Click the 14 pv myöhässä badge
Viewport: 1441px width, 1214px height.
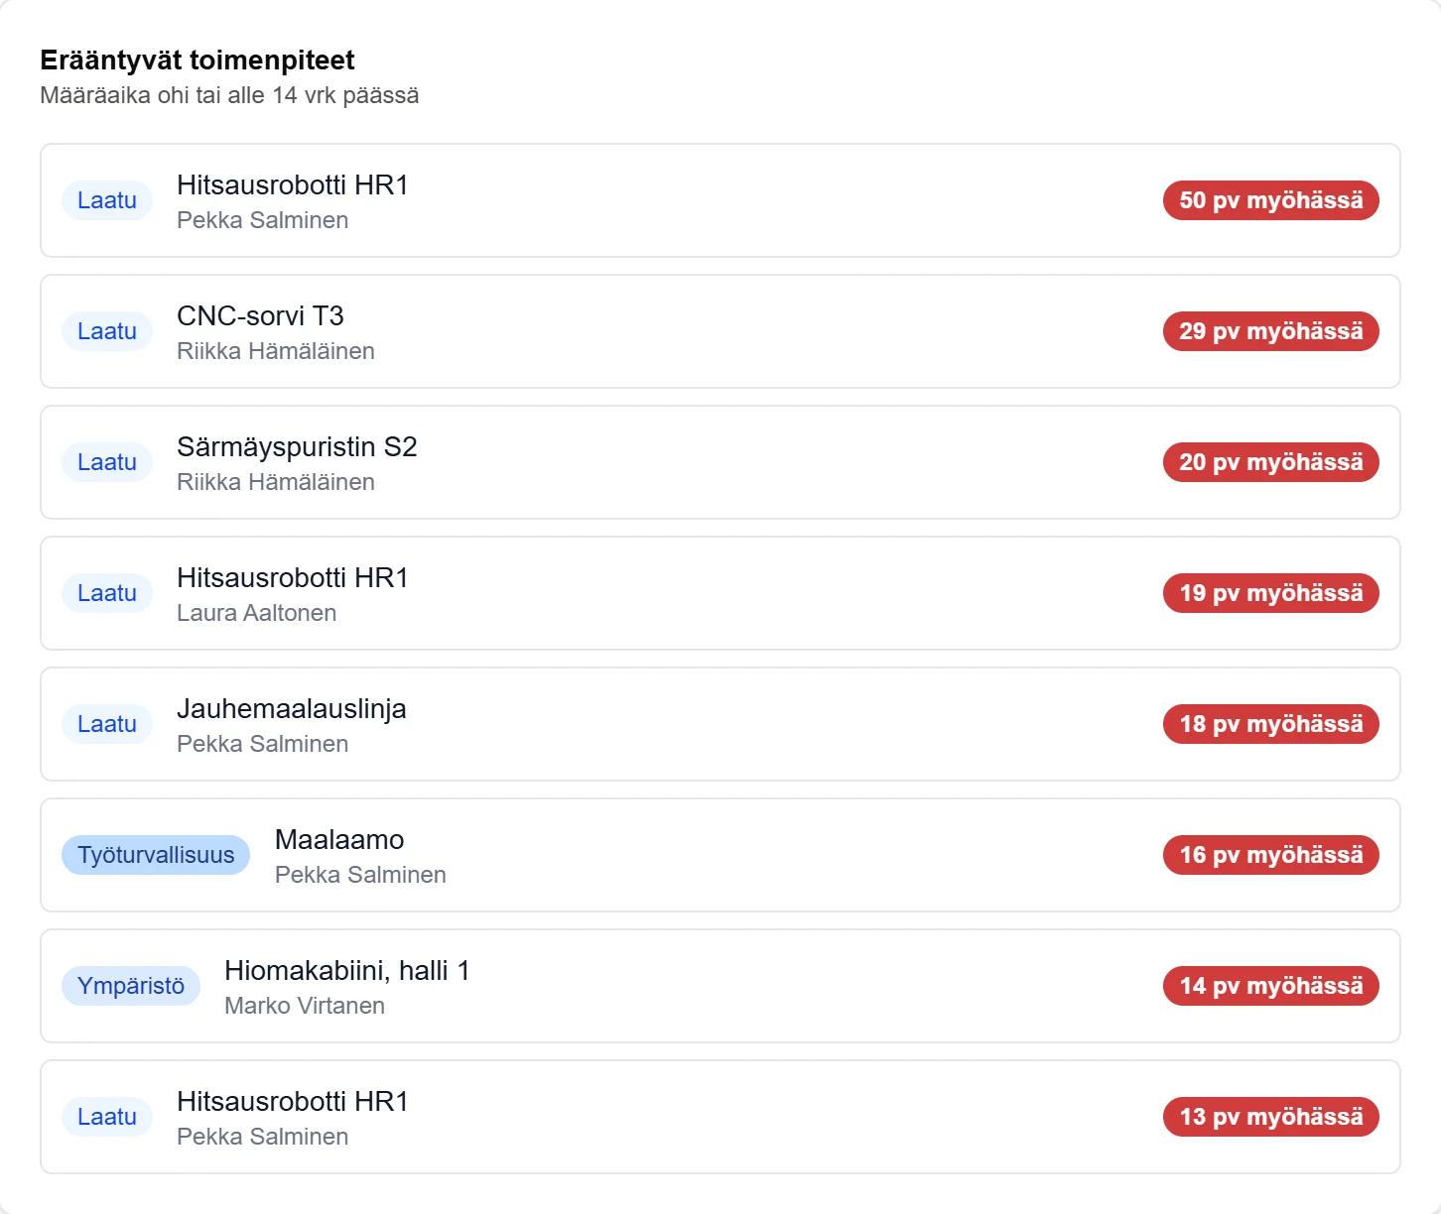1270,986
